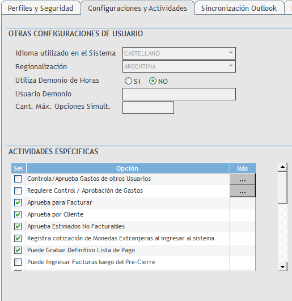The image size is (292, 301).
Task: Select NO for Utiliza Demonio de Horas
Action: coord(153,81)
